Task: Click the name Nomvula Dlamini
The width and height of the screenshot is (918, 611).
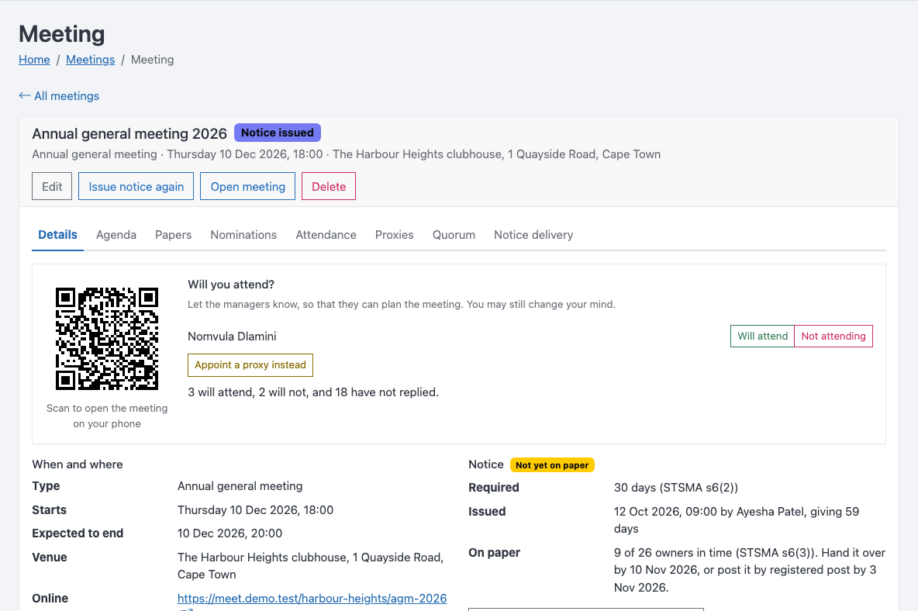Action: [232, 337]
